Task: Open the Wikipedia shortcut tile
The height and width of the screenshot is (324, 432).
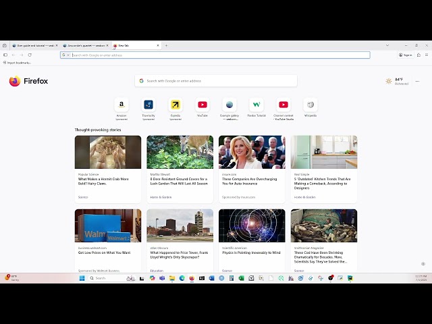Action: [x=310, y=105]
